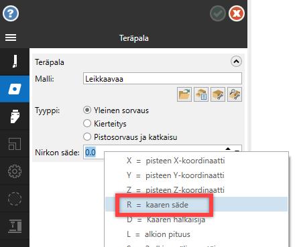Click the Malli input field
This screenshot has width=295, height=247.
click(x=162, y=78)
